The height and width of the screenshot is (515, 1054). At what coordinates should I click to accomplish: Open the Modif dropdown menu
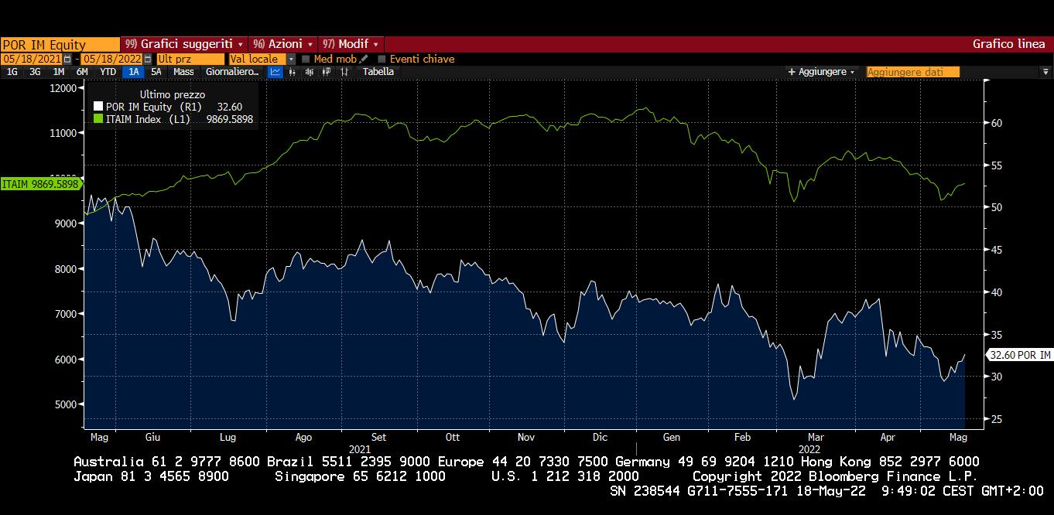[x=351, y=44]
